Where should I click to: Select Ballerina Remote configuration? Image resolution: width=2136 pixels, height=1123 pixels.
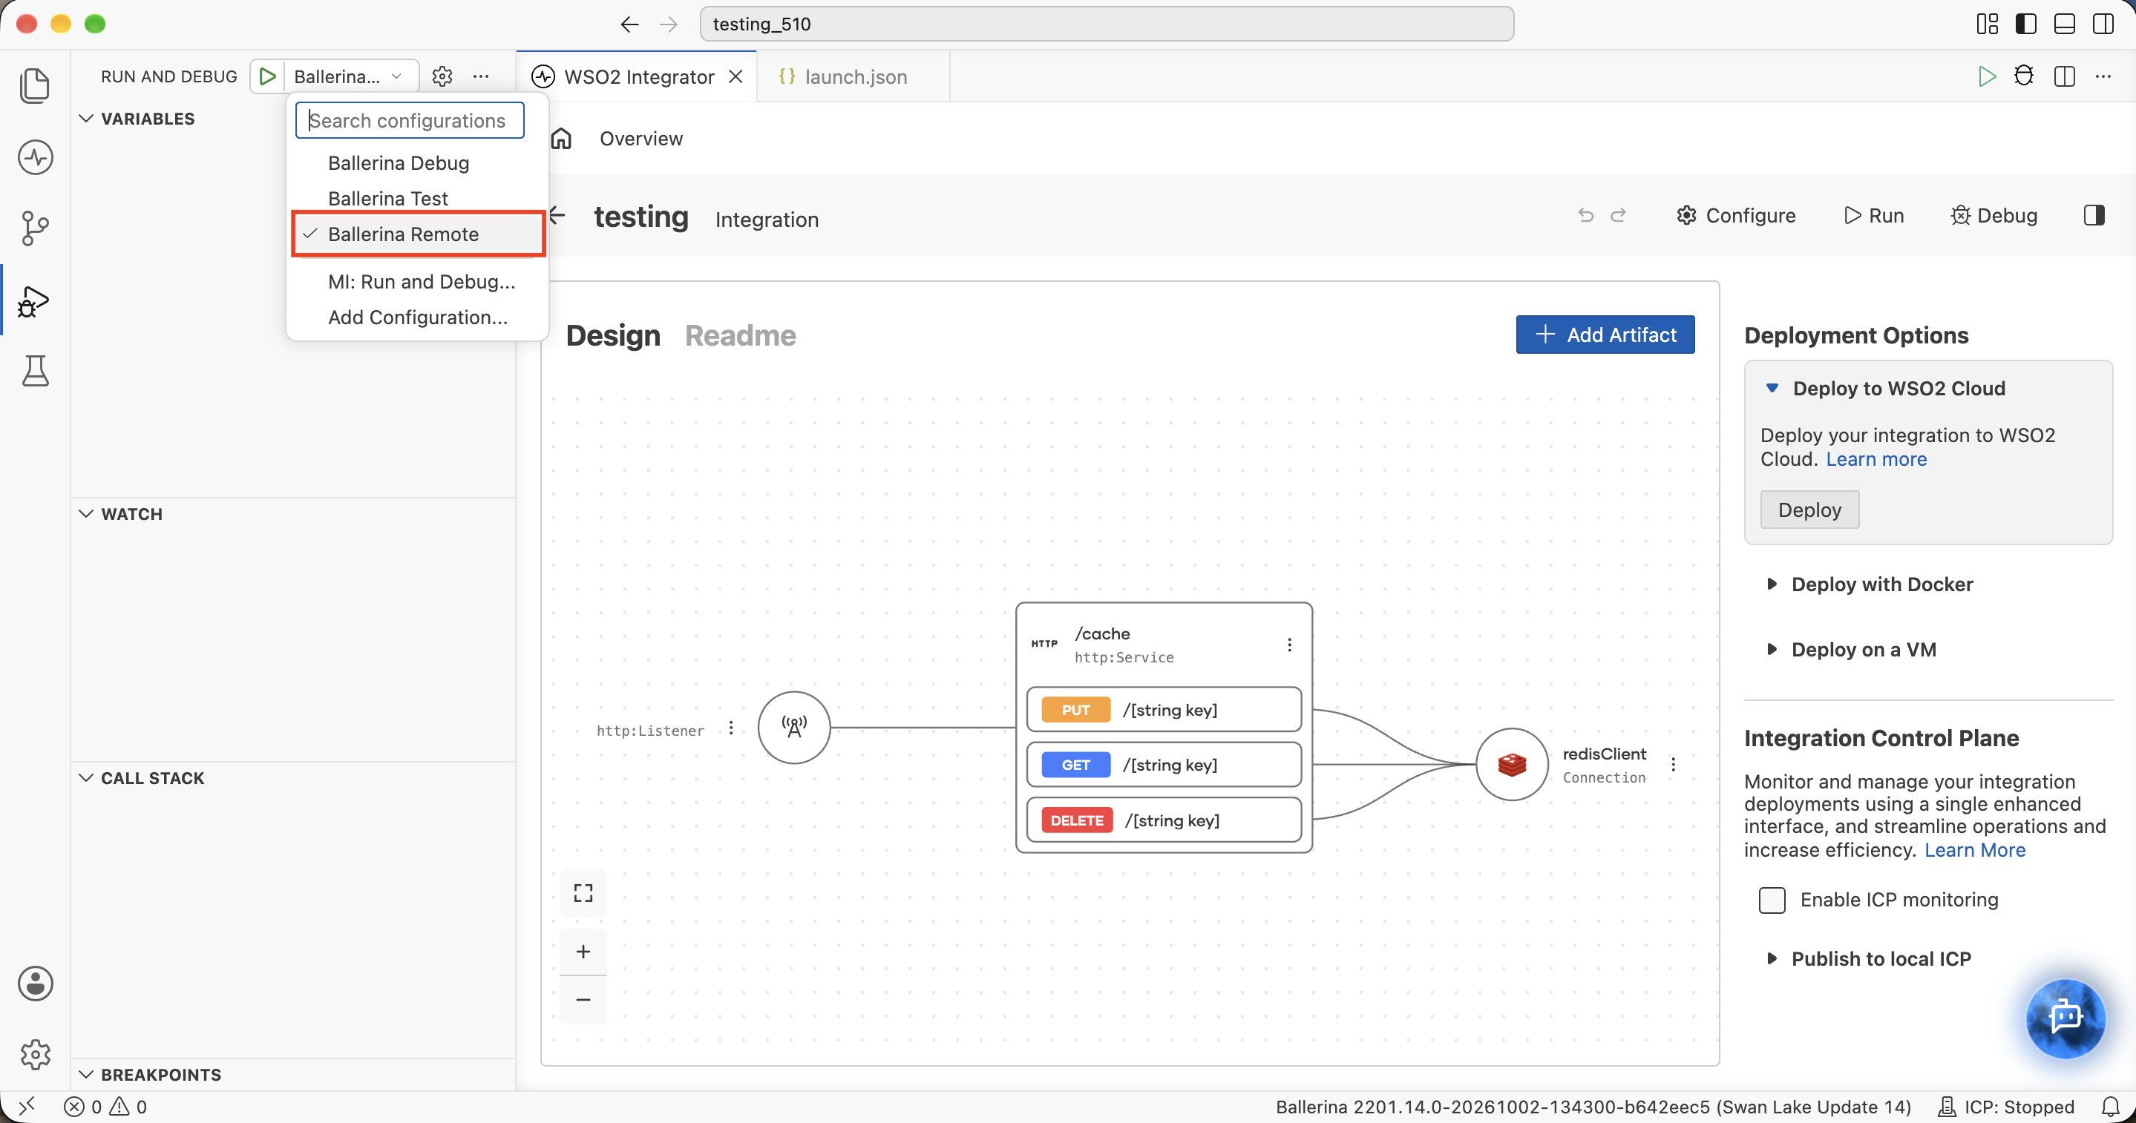point(418,234)
